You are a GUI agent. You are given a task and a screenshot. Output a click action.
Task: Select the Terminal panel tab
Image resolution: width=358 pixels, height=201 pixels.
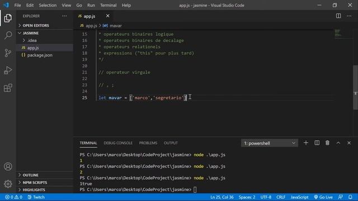pyautogui.click(x=88, y=143)
